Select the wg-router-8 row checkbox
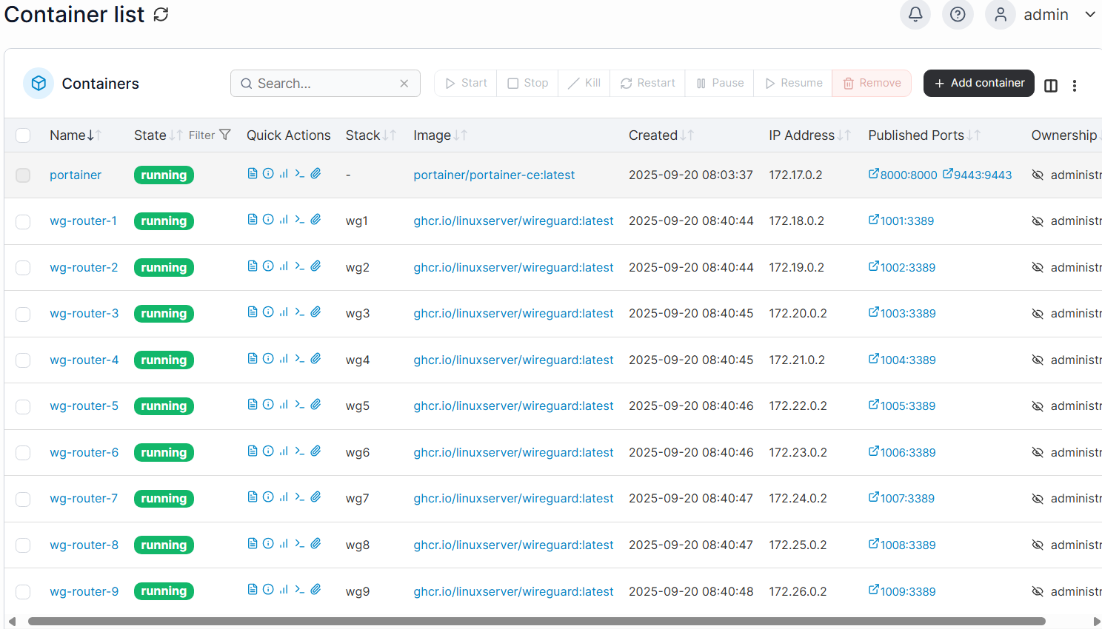Screen dimensions: 1102x629 23,545
